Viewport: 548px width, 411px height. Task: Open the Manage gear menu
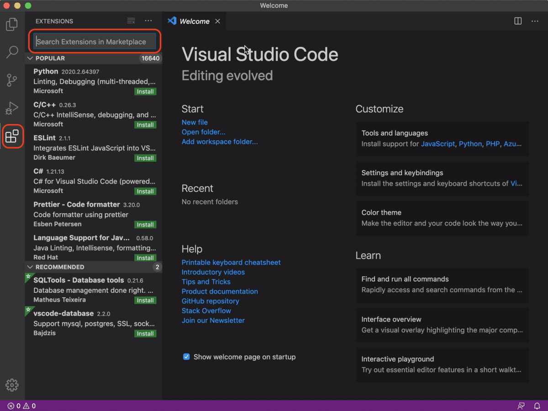tap(12, 385)
